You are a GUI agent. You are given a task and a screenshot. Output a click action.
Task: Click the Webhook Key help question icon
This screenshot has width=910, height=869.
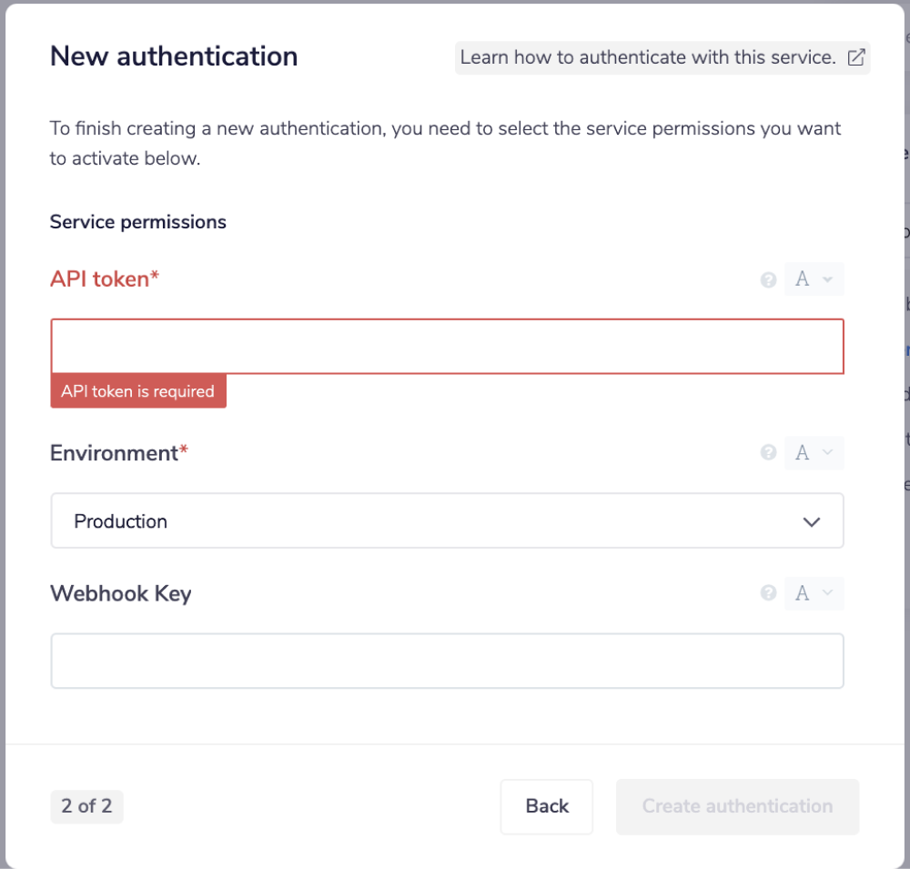(768, 593)
